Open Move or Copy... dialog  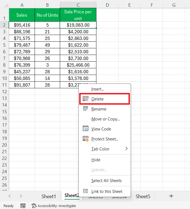(104, 119)
